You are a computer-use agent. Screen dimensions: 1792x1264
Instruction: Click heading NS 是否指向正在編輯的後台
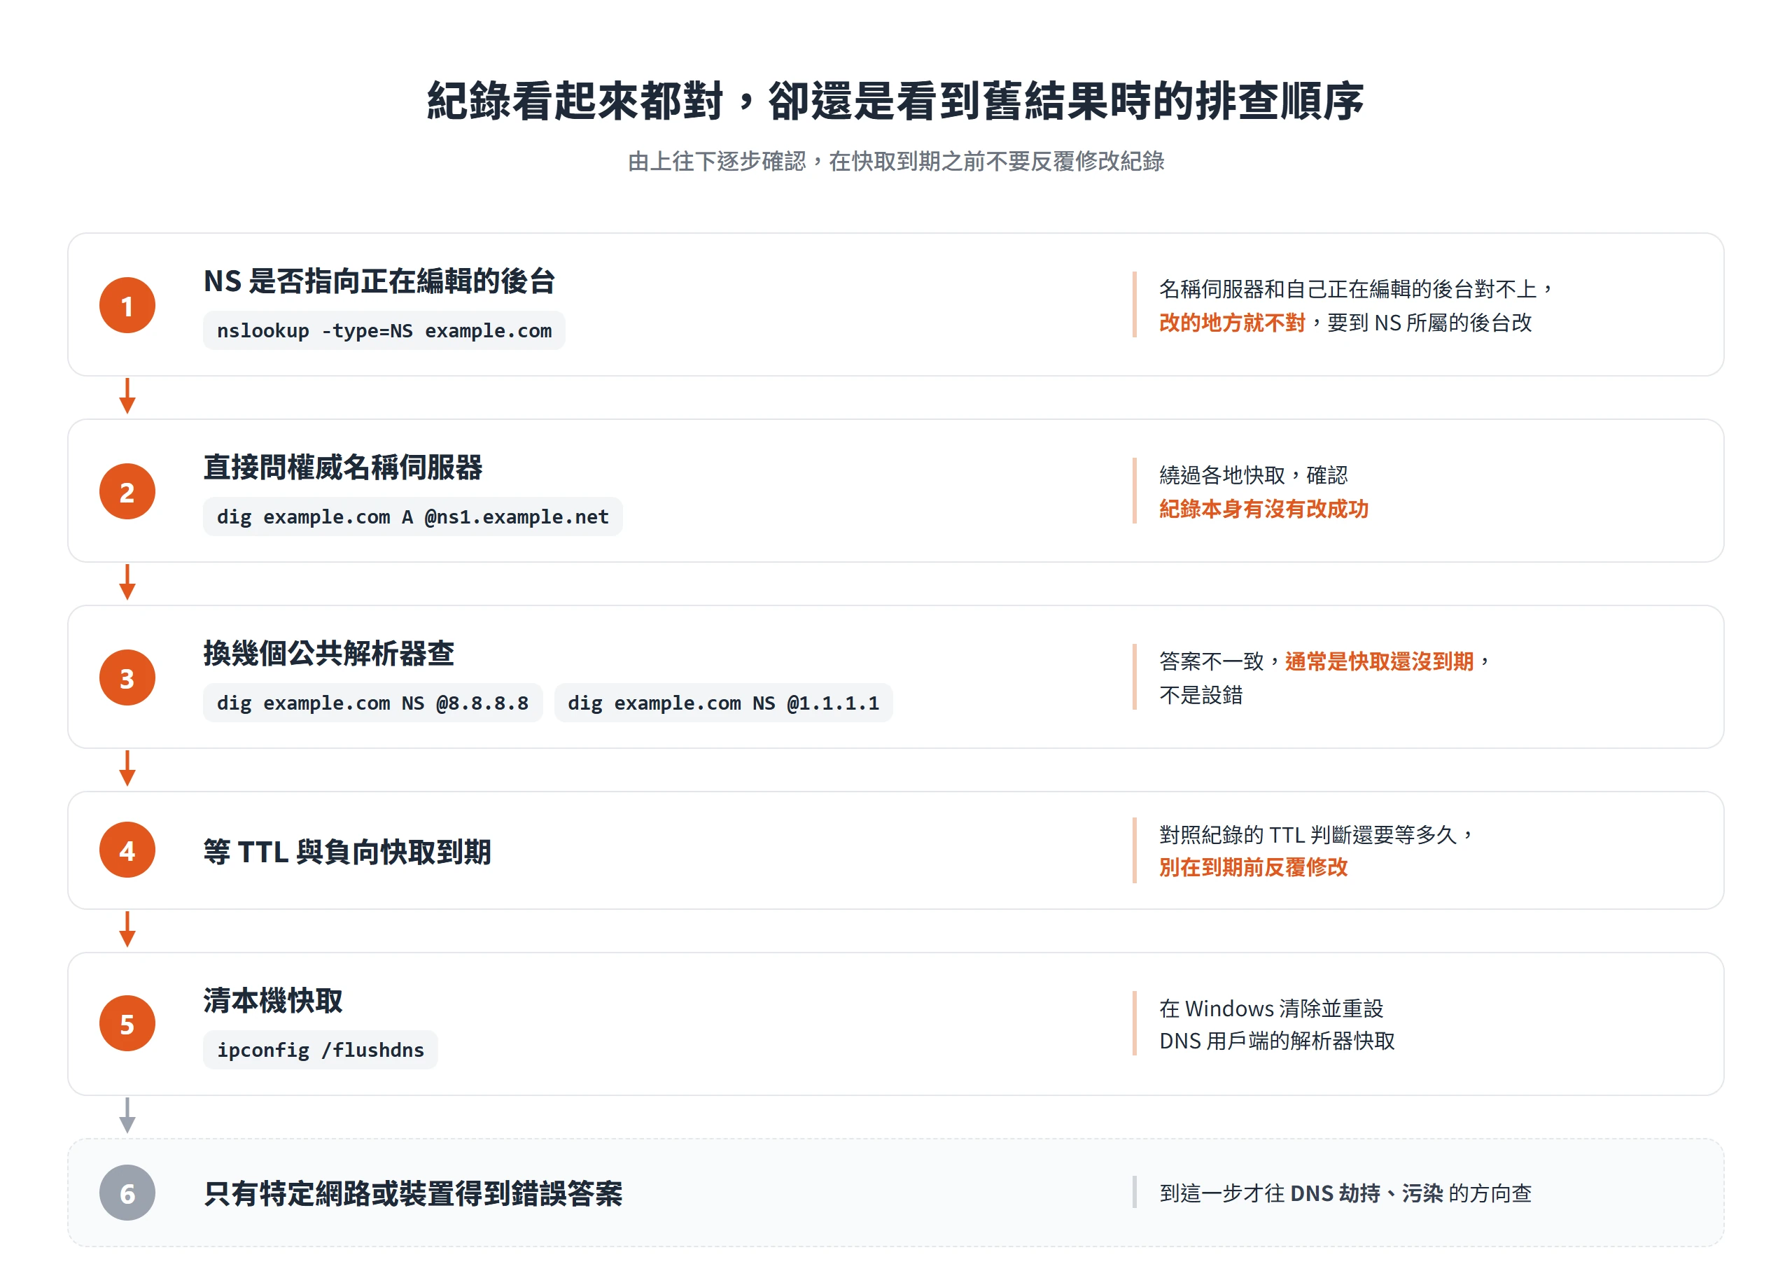point(379,281)
